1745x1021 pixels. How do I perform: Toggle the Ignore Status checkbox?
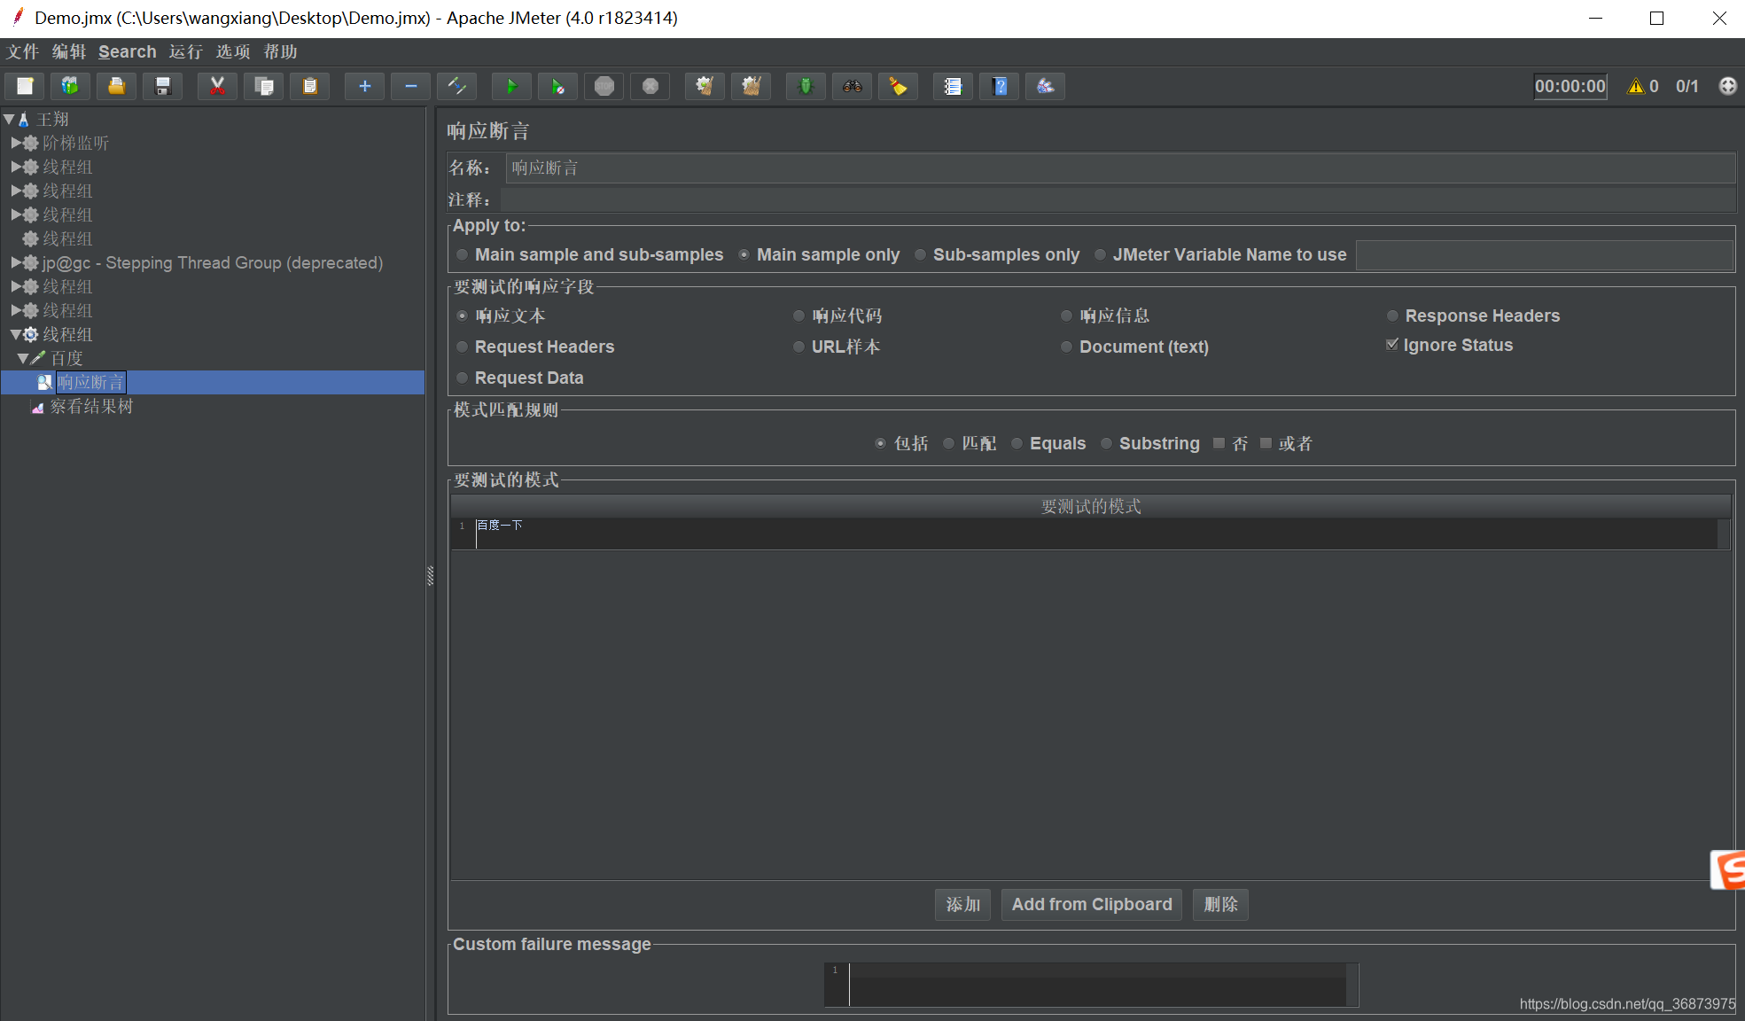(1392, 345)
